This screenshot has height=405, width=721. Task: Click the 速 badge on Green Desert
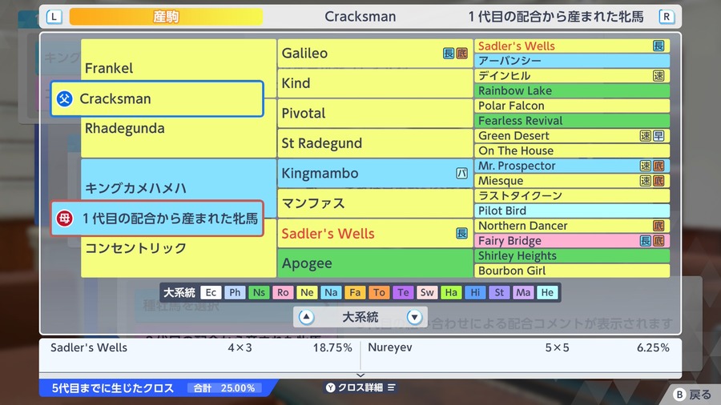pos(646,136)
